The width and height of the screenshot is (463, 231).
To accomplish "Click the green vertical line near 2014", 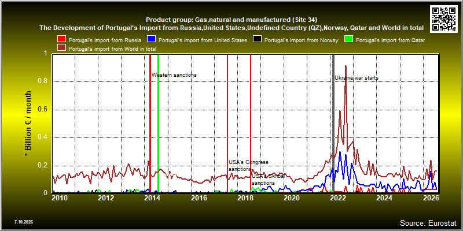I will (158, 123).
